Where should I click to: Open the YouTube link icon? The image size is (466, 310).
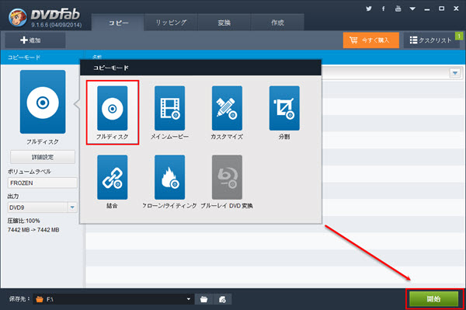(398, 9)
